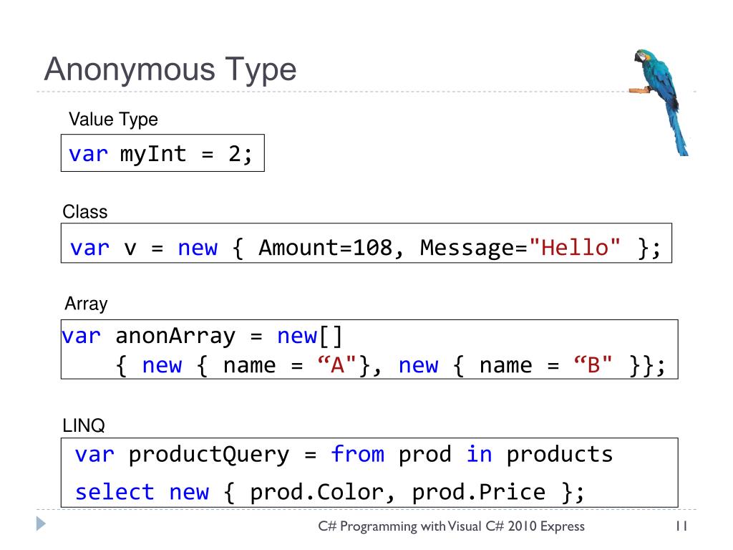This screenshot has width=733, height=550.
Task: Click the slide number 11
Action: [681, 526]
